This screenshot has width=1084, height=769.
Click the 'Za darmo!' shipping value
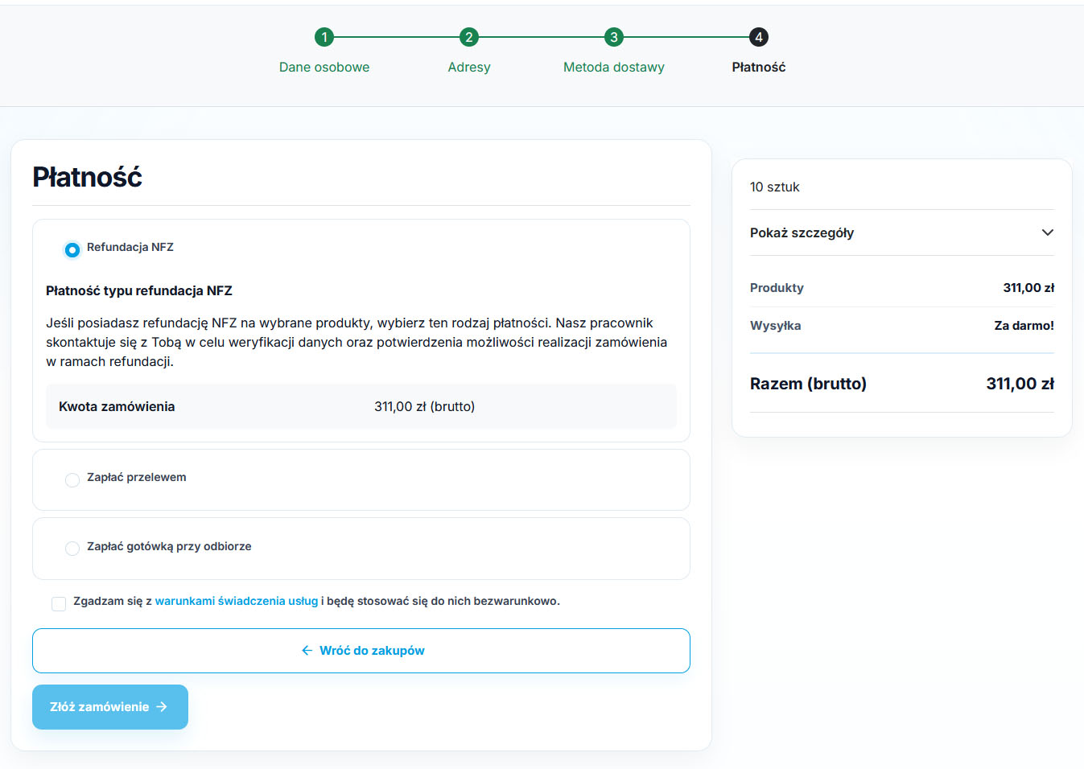click(1024, 326)
